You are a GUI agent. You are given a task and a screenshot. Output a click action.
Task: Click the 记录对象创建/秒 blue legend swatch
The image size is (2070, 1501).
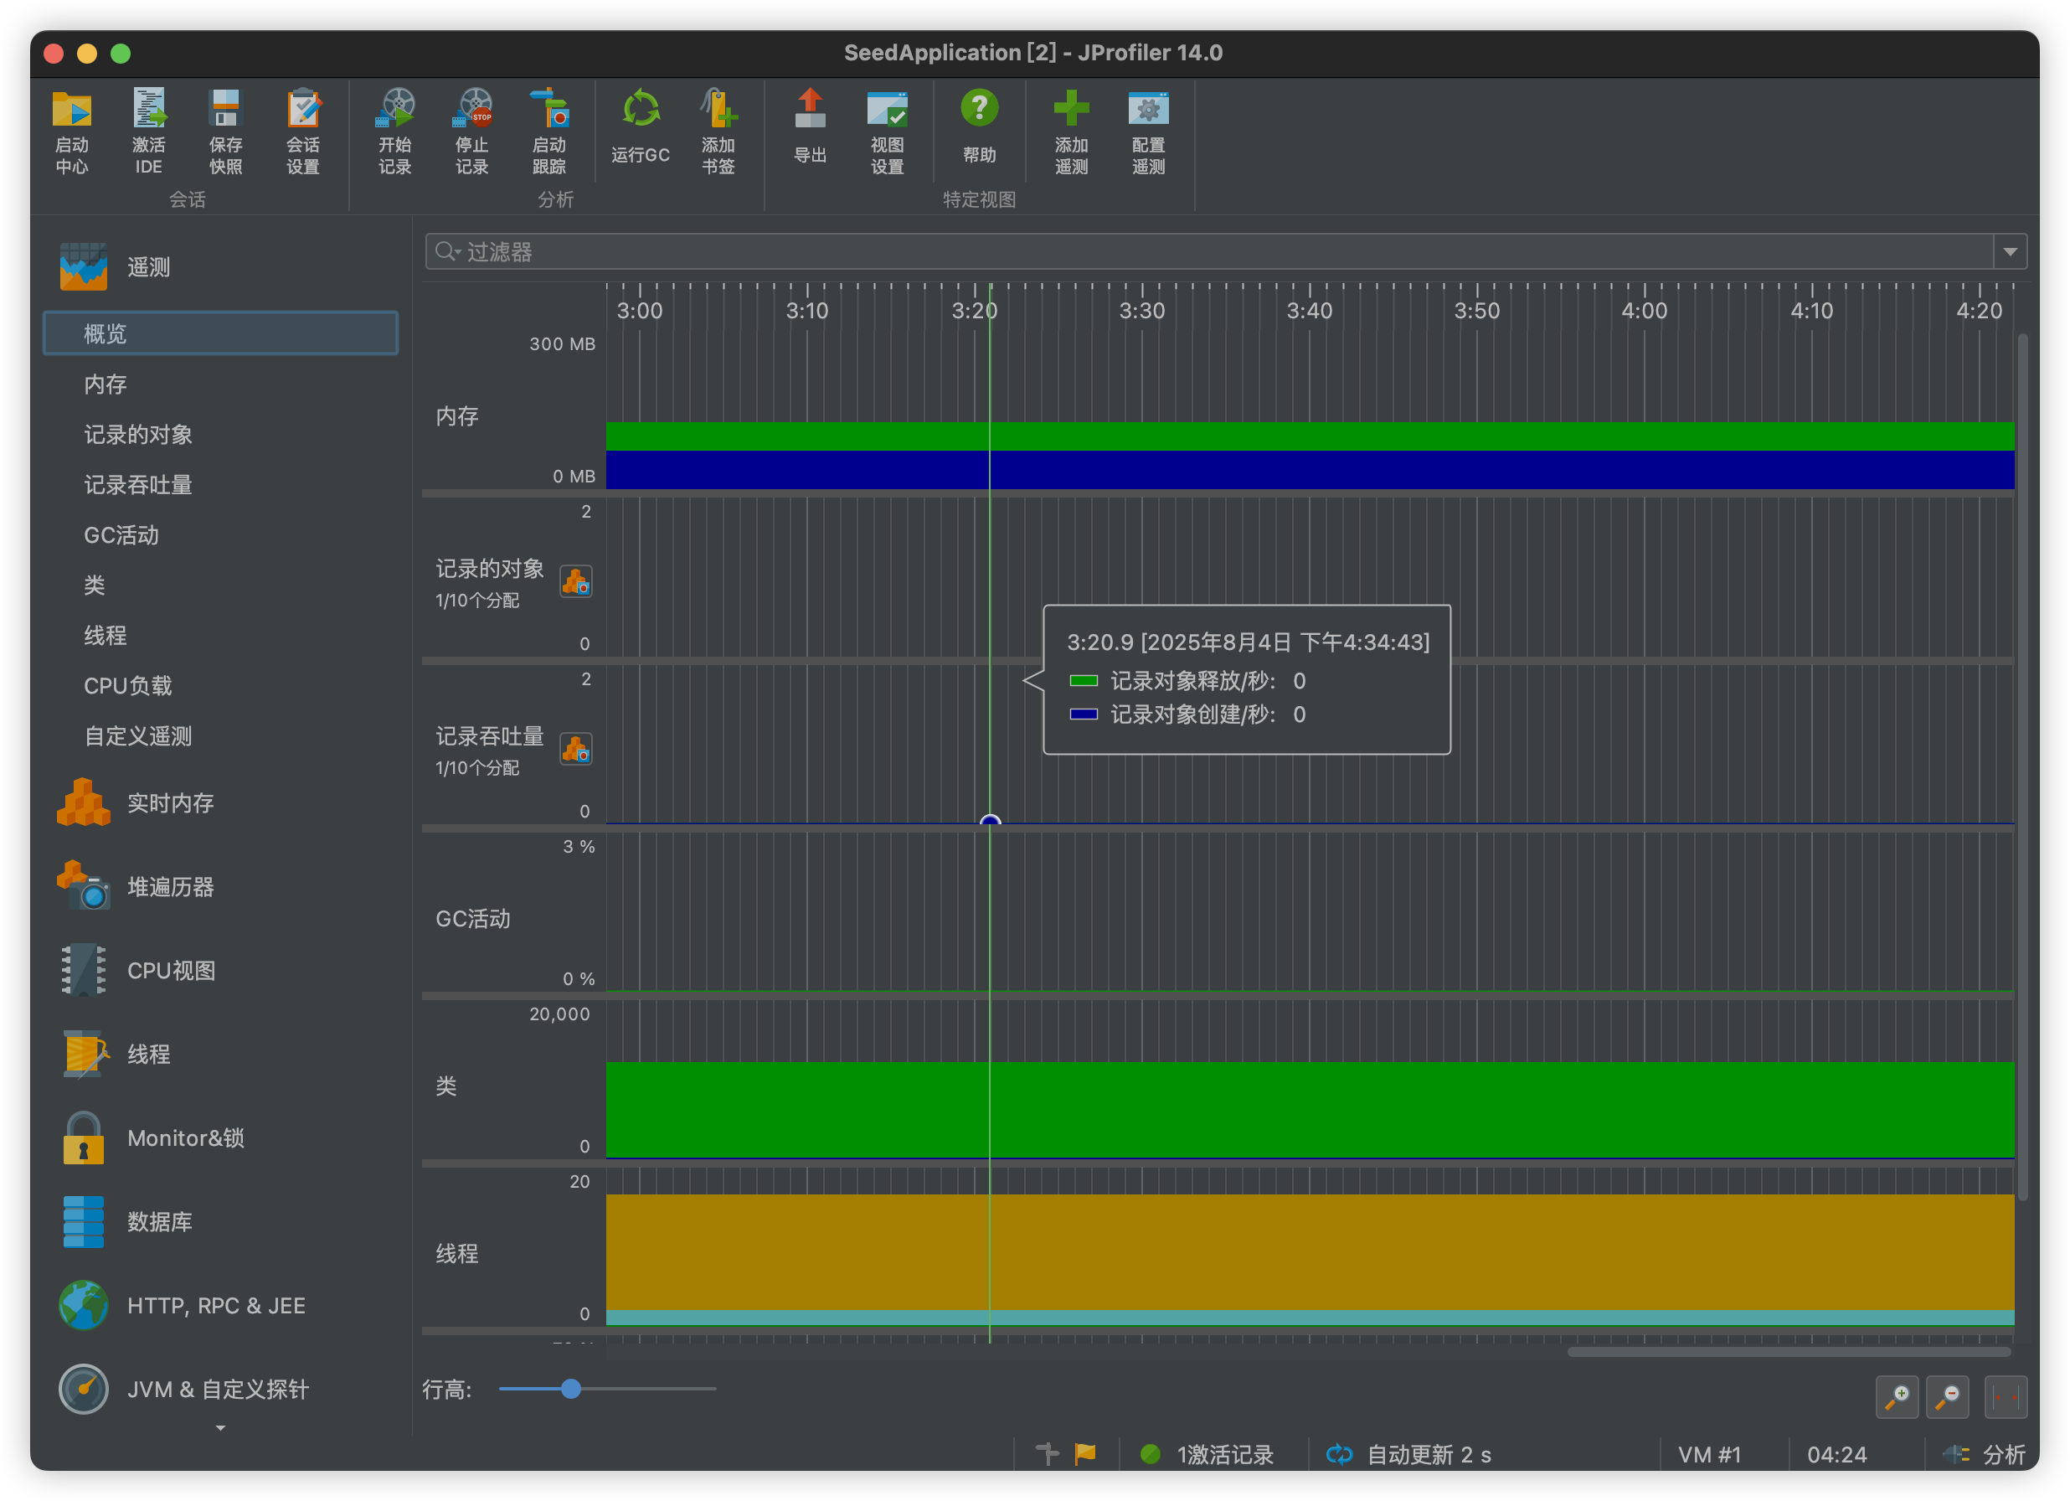(1083, 714)
